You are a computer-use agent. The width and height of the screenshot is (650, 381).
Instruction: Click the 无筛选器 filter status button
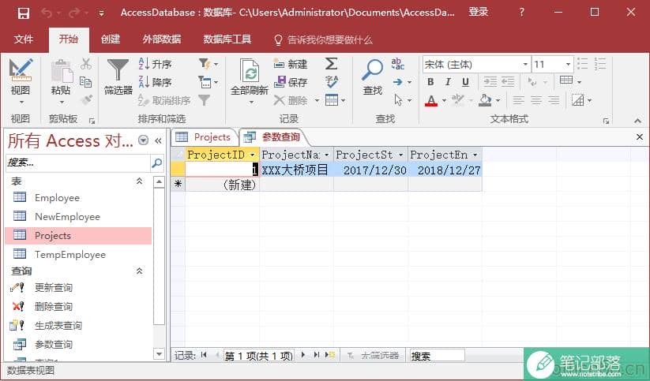click(373, 355)
